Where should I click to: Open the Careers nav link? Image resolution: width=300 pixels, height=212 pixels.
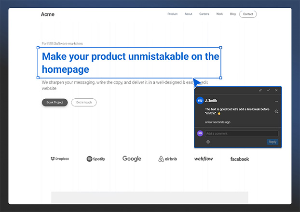[x=204, y=14]
